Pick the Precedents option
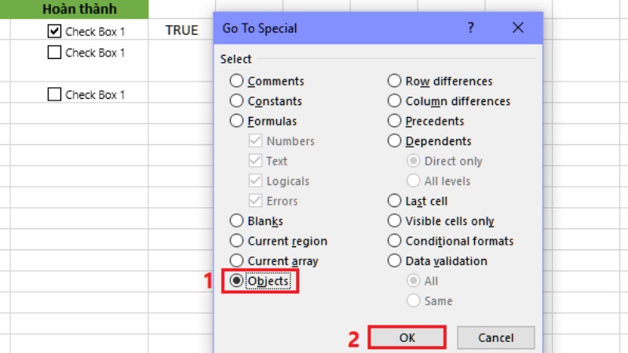The height and width of the screenshot is (353, 628). [x=394, y=121]
